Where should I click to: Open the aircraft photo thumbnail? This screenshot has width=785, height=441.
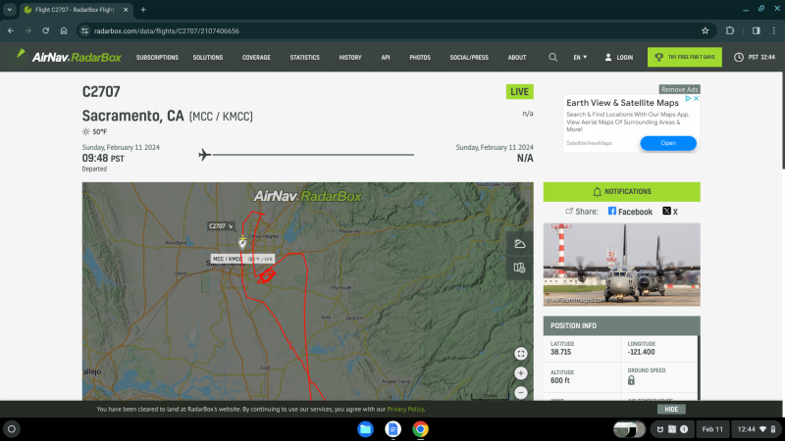(622, 265)
